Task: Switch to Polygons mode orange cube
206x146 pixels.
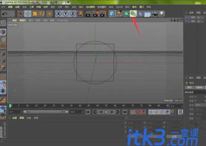Action: pos(3,68)
